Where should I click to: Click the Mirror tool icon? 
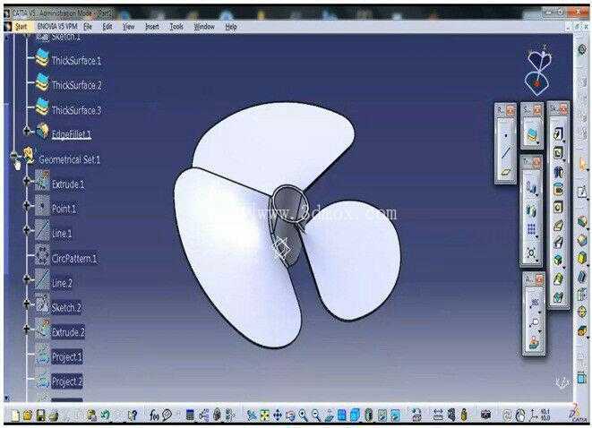pos(531,210)
